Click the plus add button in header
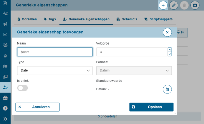 pos(163,5)
